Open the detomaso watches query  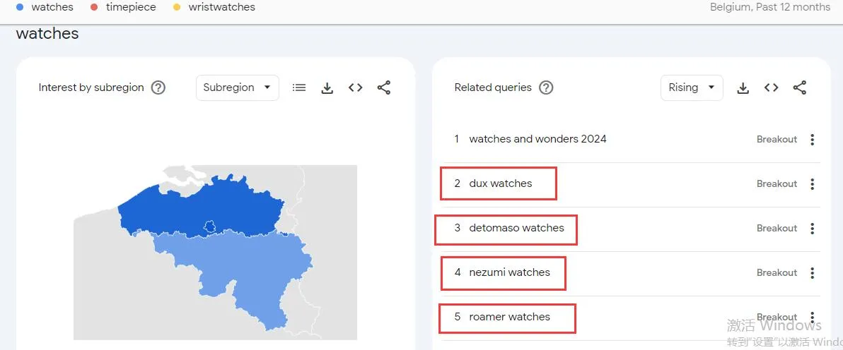[x=517, y=228]
